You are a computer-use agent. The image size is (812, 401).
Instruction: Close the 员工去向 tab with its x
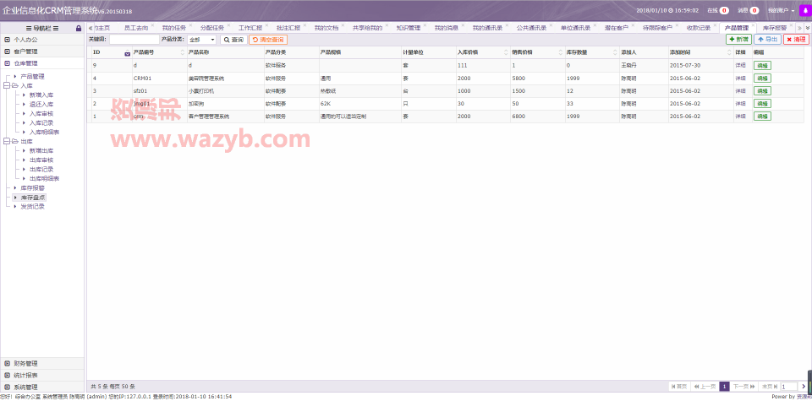(x=152, y=25)
